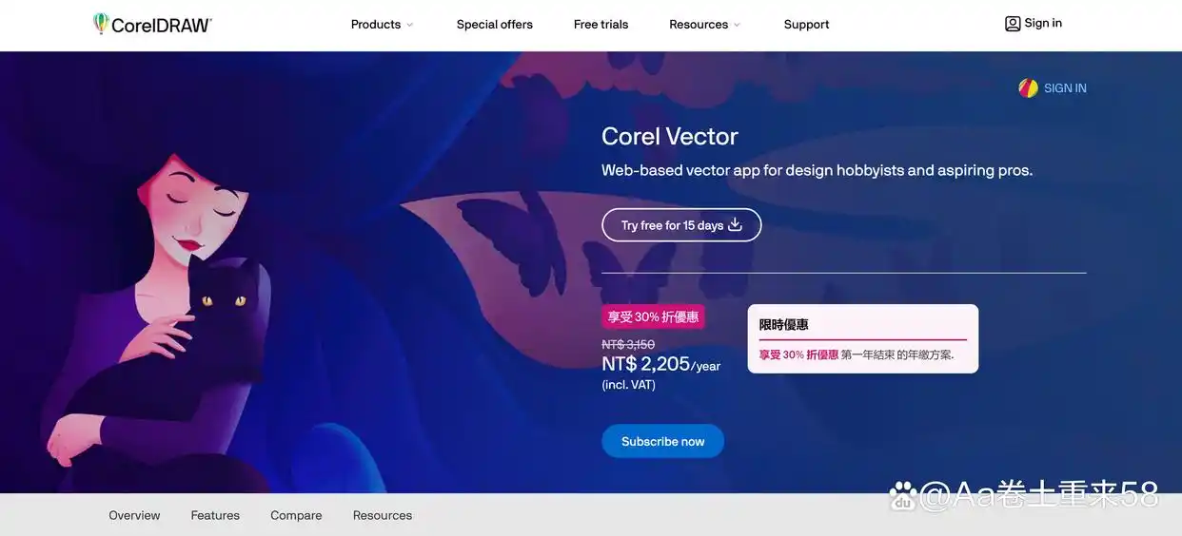Click the download icon on the trial button
The height and width of the screenshot is (536, 1182).
(735, 225)
